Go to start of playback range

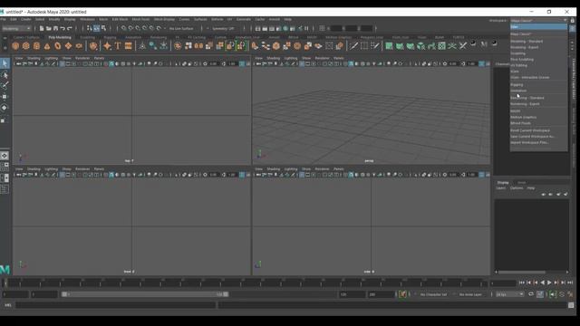(522, 283)
